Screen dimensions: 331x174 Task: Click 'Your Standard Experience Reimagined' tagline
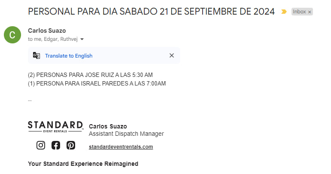83,164
